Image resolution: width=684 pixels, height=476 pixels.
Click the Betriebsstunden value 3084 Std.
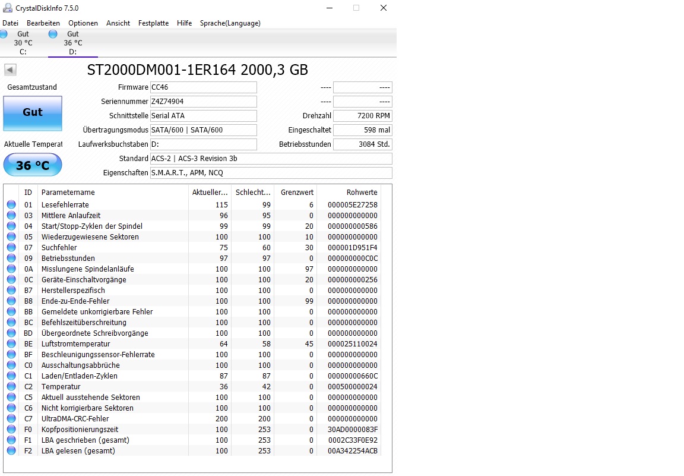363,144
